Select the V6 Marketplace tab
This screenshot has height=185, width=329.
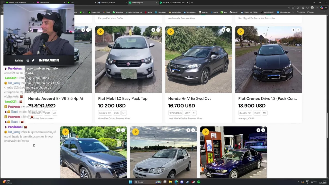click(143, 3)
